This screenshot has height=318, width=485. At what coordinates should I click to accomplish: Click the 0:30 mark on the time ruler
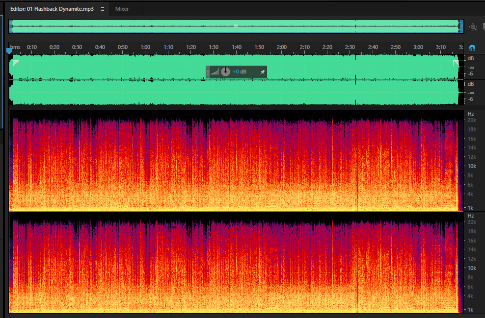tap(77, 47)
